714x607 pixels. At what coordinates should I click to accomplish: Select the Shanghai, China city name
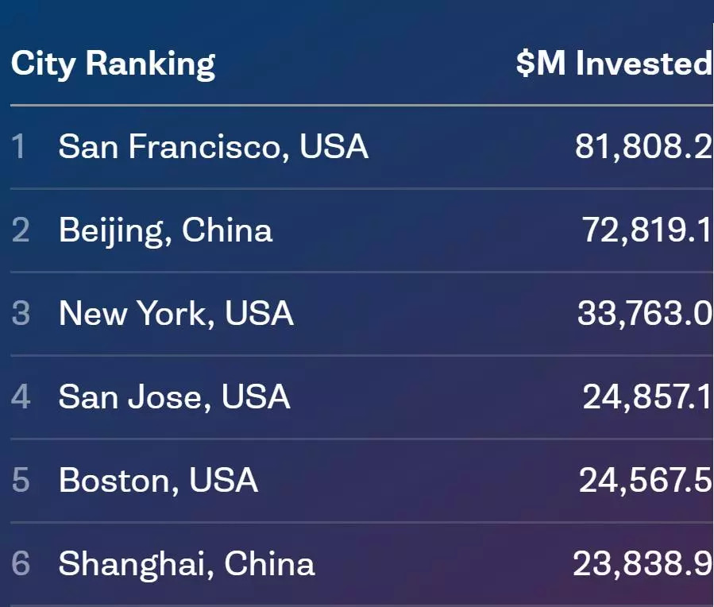[187, 564]
